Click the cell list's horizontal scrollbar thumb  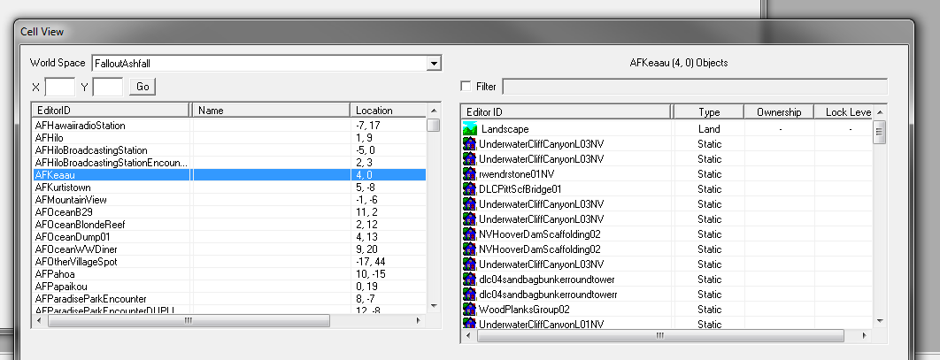(189, 320)
